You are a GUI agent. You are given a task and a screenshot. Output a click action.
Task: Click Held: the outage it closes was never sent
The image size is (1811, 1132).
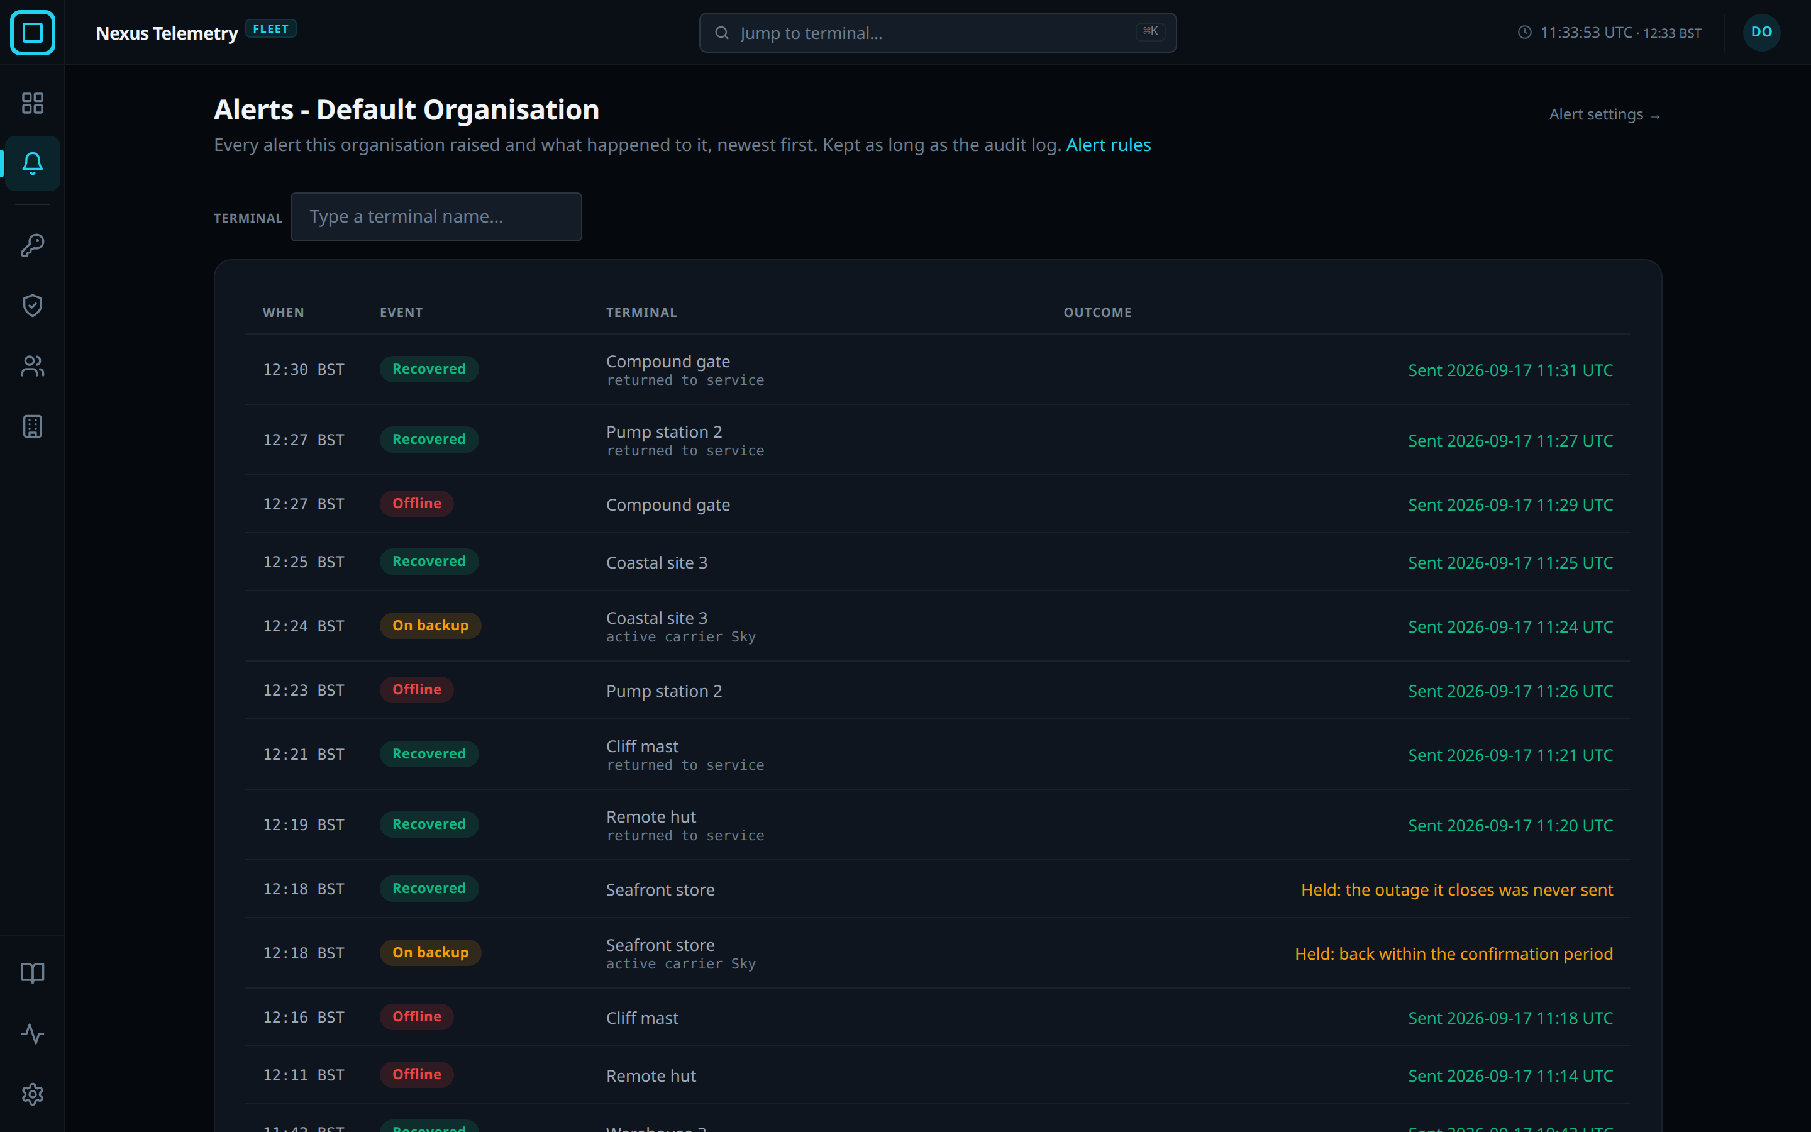click(x=1457, y=889)
